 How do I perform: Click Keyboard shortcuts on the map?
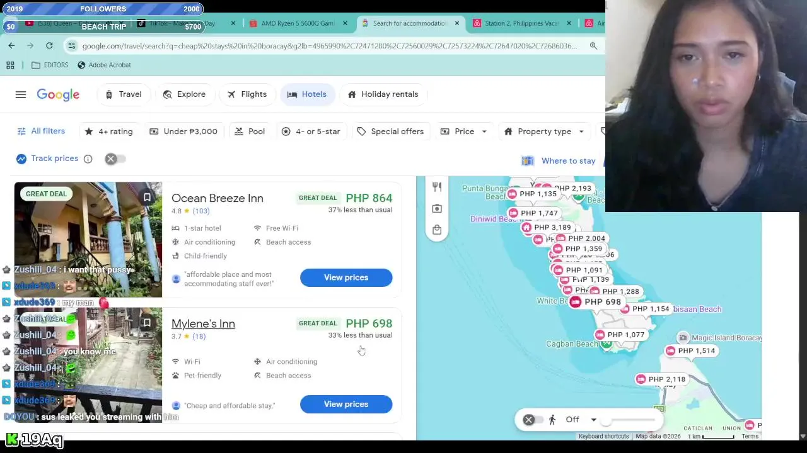click(x=603, y=436)
